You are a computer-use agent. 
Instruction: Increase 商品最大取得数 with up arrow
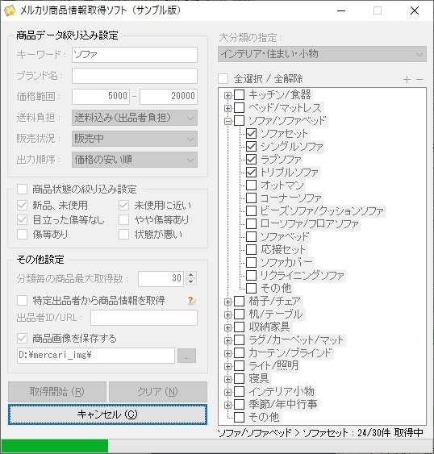click(x=191, y=275)
